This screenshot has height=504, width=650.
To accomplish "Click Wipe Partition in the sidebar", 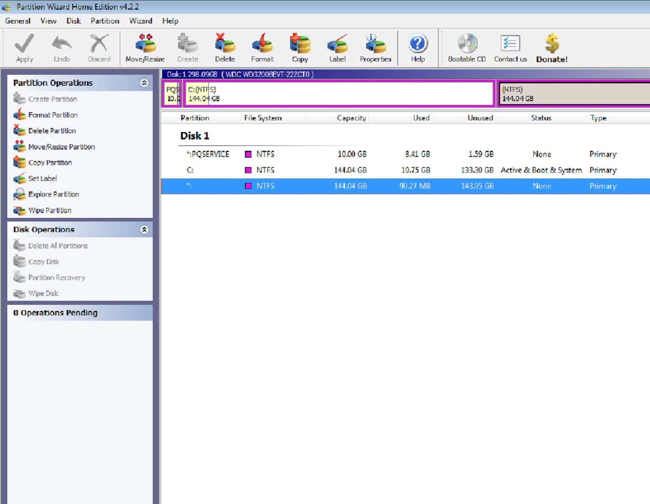I will pyautogui.click(x=50, y=211).
